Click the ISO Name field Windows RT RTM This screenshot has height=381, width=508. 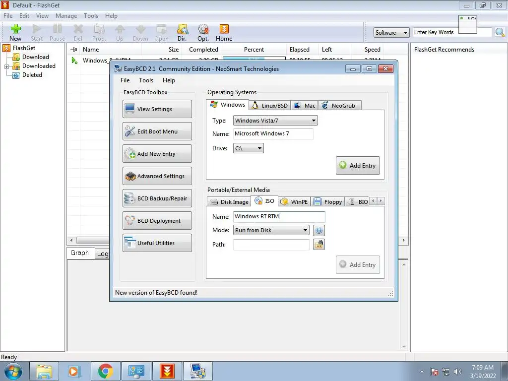click(279, 216)
